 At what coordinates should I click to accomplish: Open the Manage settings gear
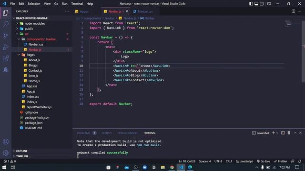6,153
